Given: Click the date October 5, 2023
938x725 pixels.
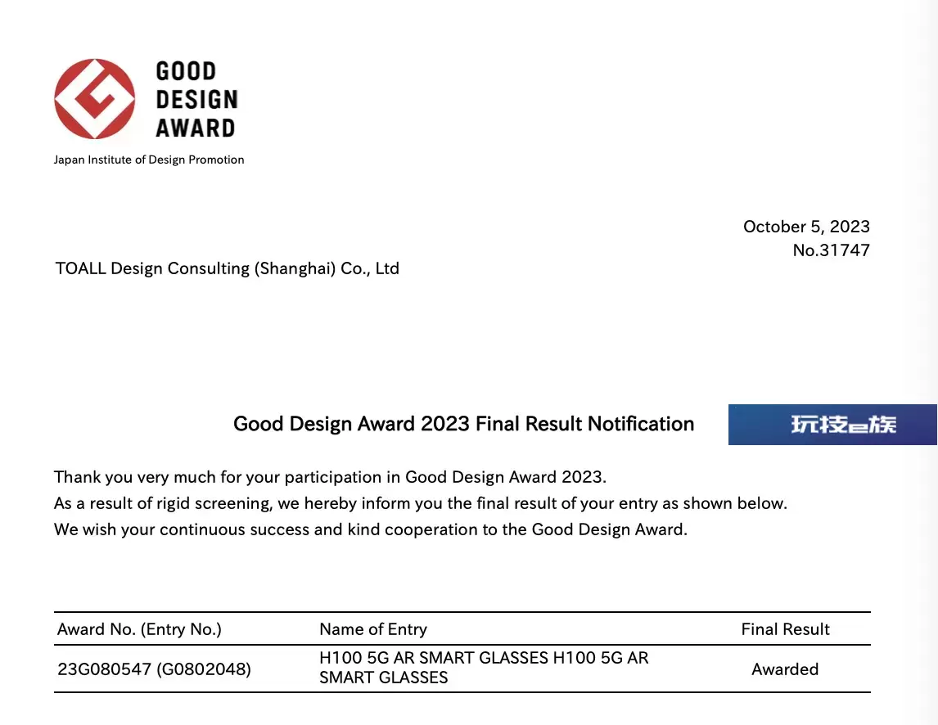Looking at the screenshot, I should coord(805,227).
